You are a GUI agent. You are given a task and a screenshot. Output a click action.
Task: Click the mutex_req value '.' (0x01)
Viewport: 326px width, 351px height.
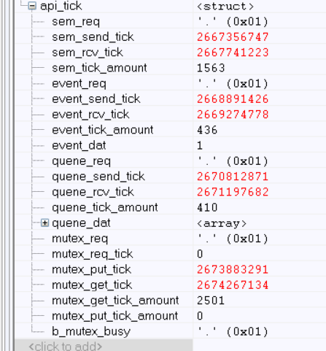click(233, 239)
